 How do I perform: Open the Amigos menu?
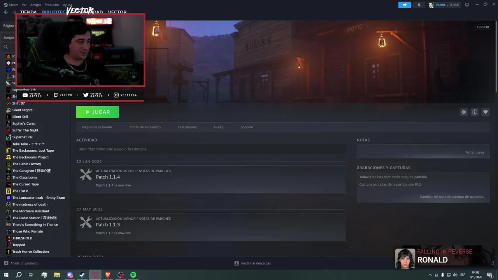click(x=36, y=5)
